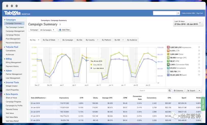The height and width of the screenshot is (125, 207).
Task: Uncheck the Clicks metric checkbox
Action: point(168,54)
